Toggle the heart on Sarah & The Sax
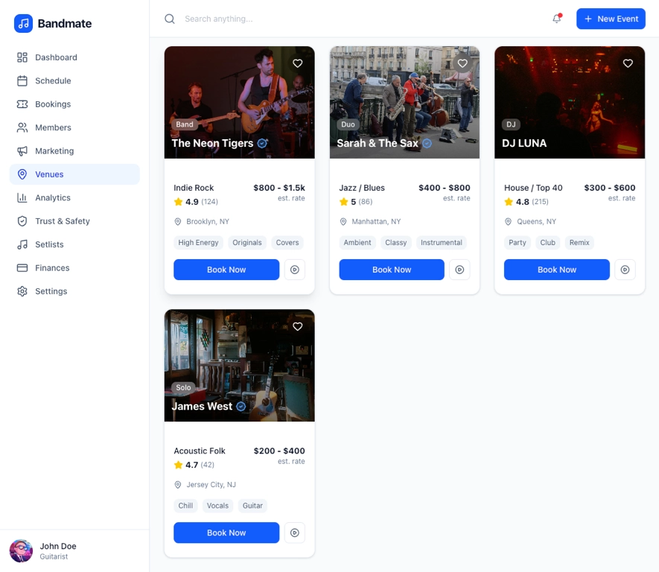The image size is (659, 572). 462,63
